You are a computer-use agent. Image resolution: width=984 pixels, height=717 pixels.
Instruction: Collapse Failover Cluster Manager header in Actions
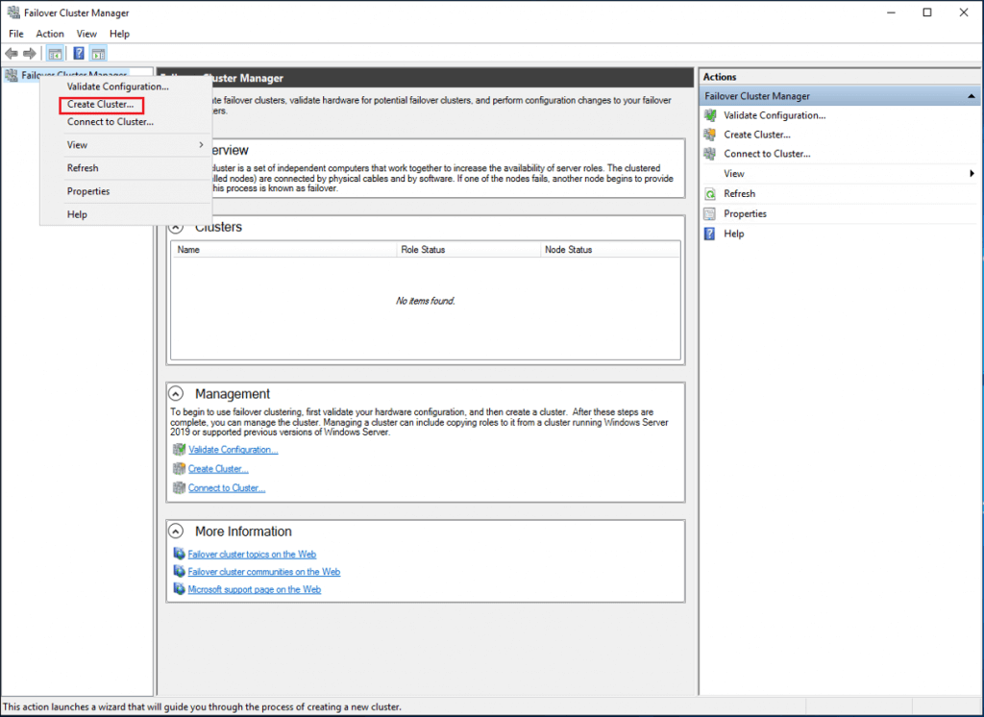(971, 96)
